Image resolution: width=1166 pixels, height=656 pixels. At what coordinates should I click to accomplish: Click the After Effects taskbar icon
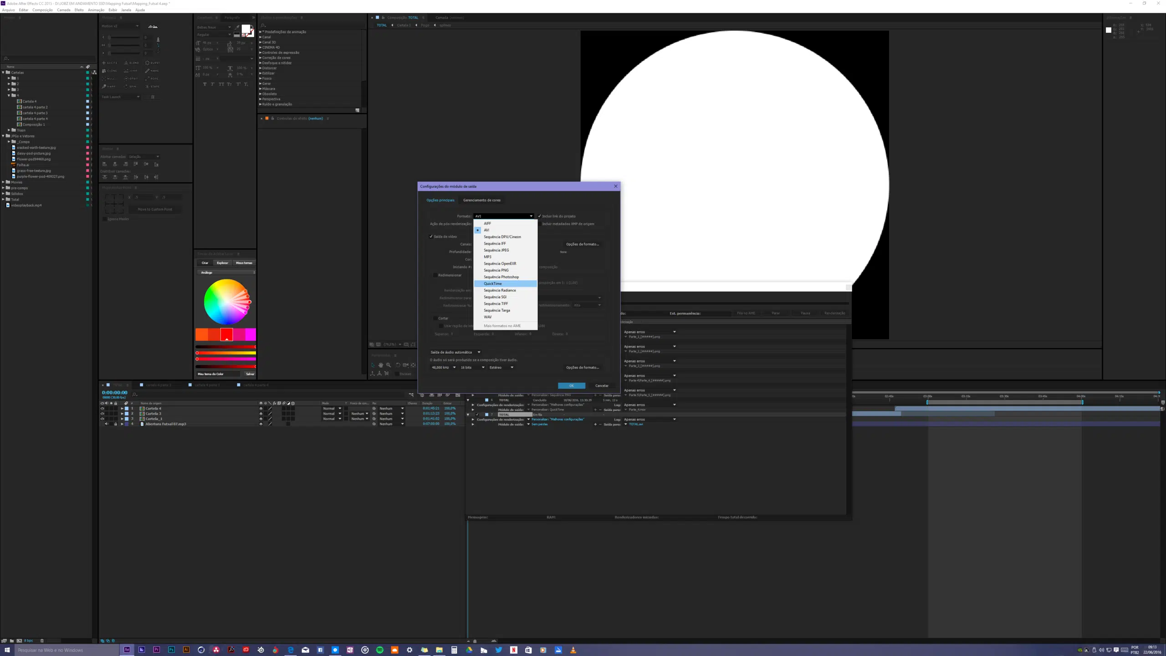[127, 650]
